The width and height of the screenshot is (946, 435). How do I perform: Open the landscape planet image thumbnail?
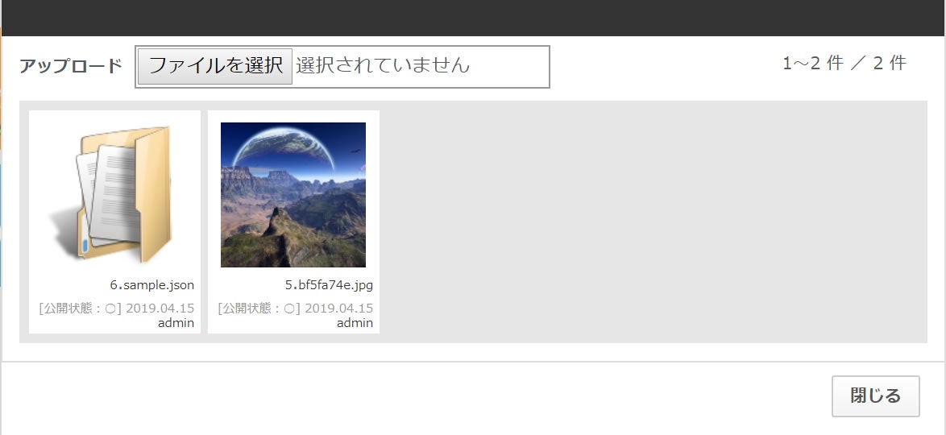[x=293, y=195]
